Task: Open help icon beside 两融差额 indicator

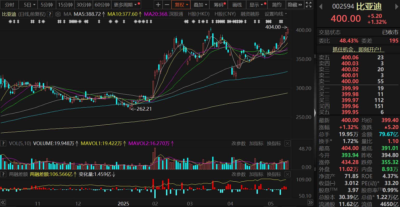Action: pyautogui.click(x=3, y=174)
